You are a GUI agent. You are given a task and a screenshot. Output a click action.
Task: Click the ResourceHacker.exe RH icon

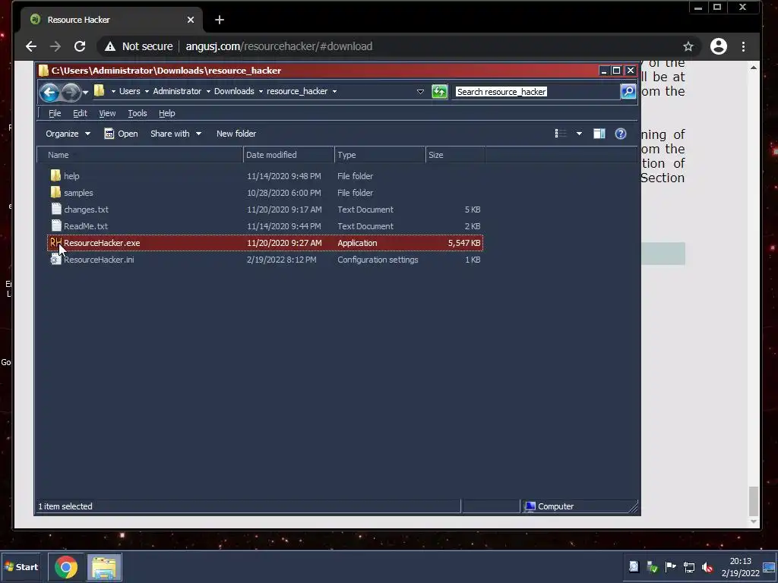(x=55, y=242)
